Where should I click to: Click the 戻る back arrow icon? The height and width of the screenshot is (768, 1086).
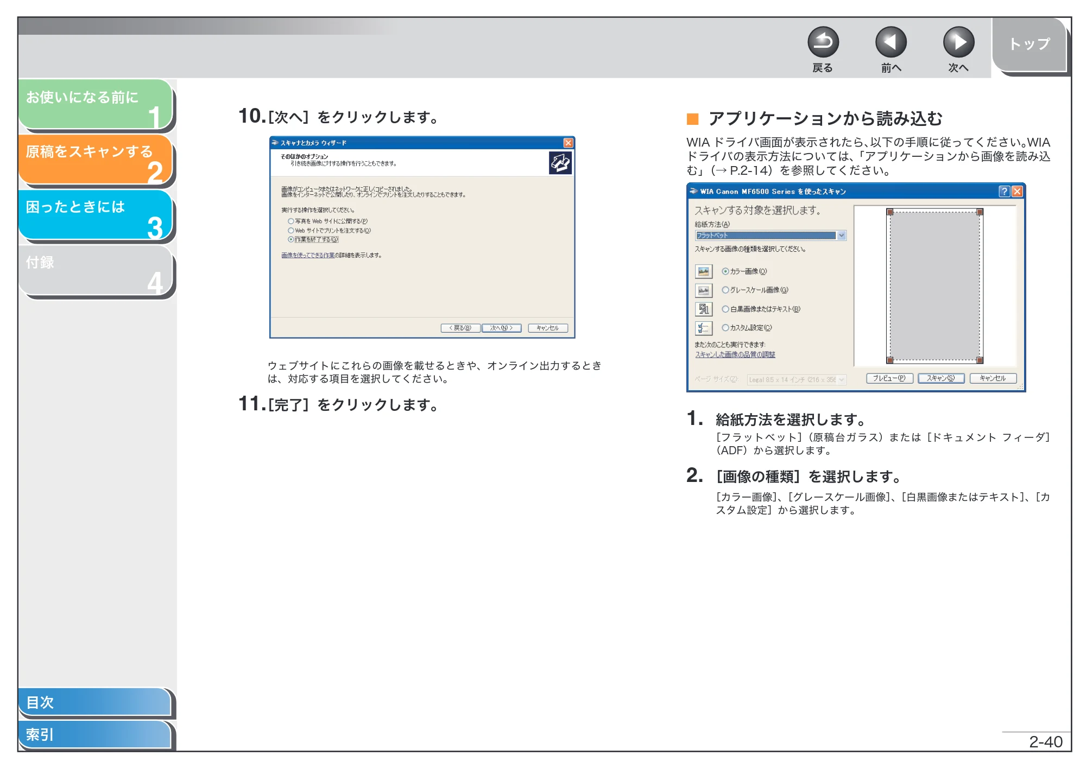pyautogui.click(x=823, y=42)
